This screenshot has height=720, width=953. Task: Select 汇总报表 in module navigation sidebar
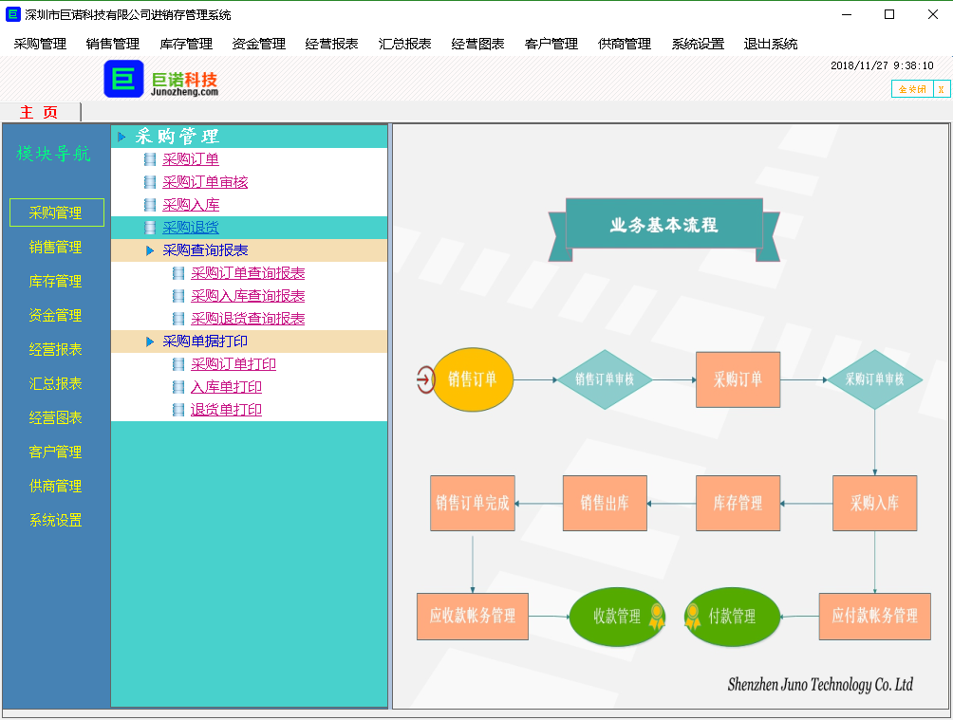click(55, 383)
